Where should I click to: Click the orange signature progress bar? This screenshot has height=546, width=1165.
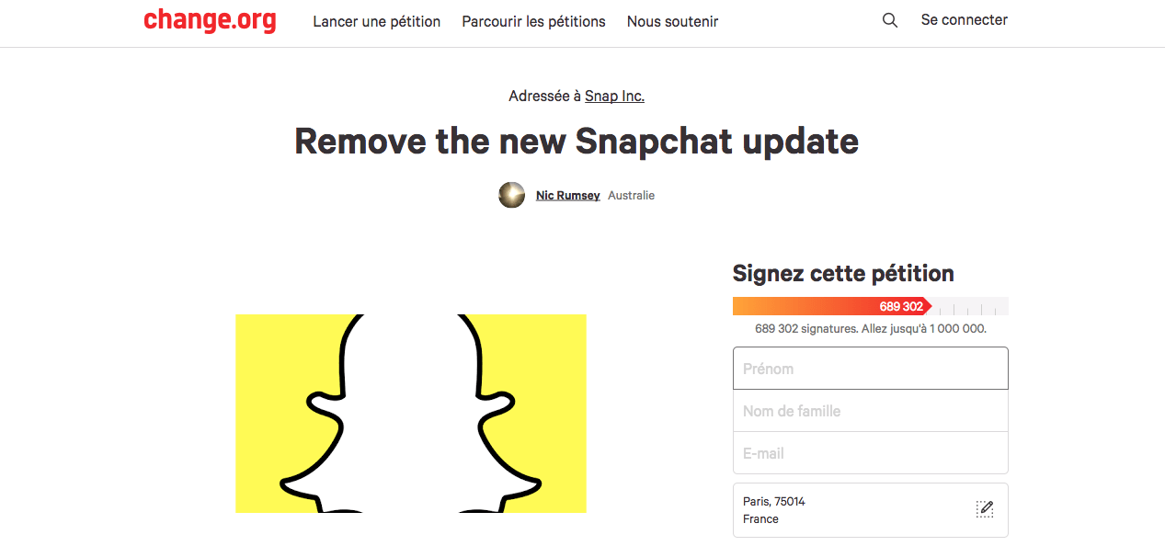click(x=871, y=306)
